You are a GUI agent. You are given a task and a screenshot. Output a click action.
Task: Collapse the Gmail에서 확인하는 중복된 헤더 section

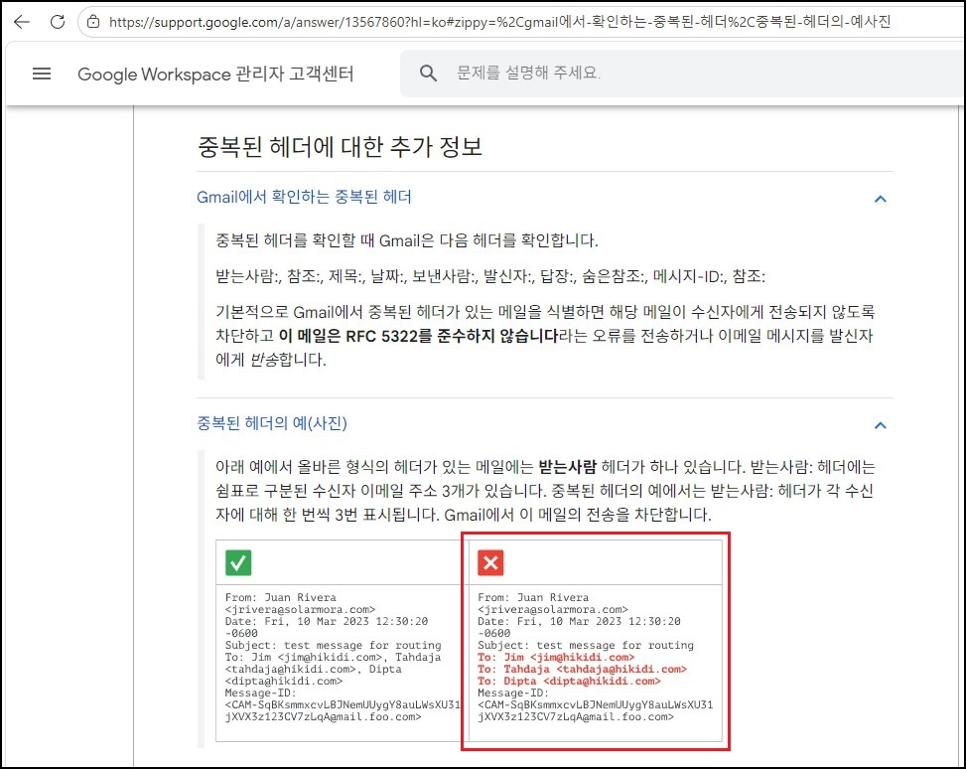point(304,198)
